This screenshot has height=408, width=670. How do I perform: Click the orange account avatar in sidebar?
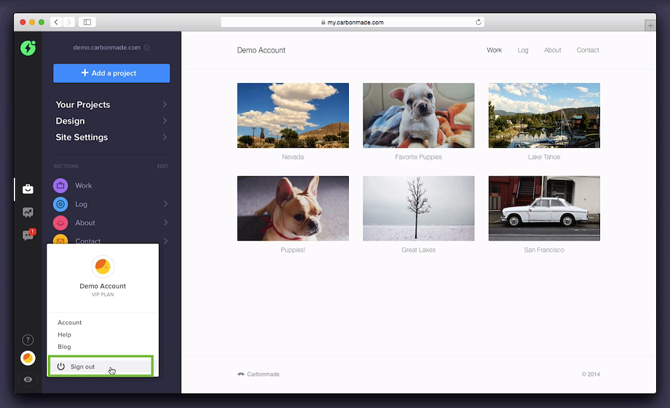click(x=28, y=358)
